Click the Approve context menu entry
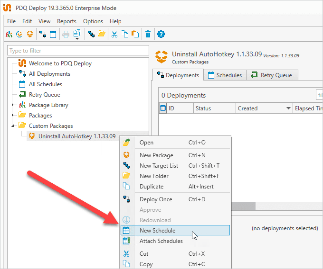 pyautogui.click(x=175, y=210)
